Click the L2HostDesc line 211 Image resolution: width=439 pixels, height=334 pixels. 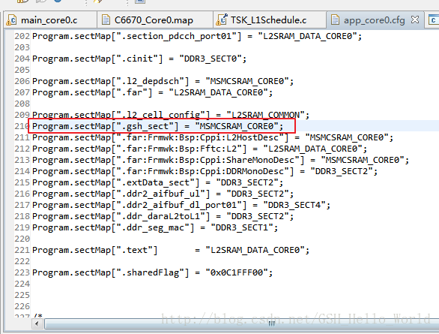213,137
